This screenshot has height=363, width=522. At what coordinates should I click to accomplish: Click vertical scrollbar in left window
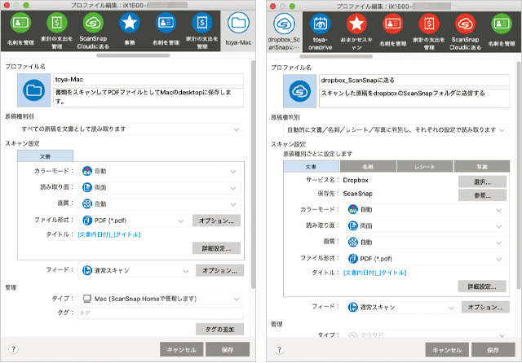pyautogui.click(x=254, y=174)
